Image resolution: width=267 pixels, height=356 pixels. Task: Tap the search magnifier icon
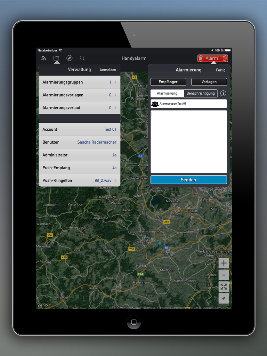point(82,58)
